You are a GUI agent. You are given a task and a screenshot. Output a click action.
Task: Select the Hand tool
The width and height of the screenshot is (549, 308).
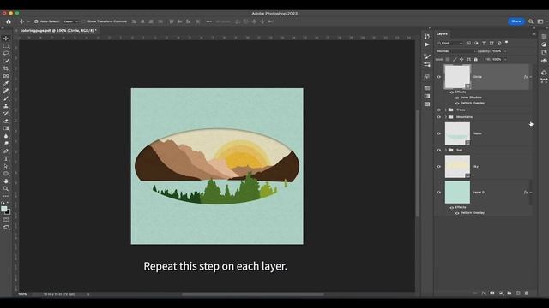6,181
